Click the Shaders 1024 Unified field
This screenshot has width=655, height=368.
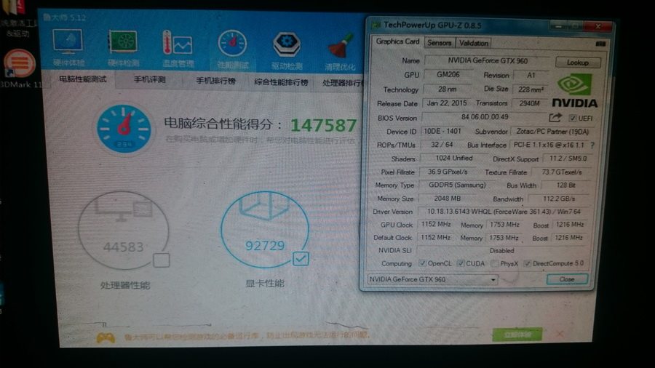pyautogui.click(x=453, y=158)
